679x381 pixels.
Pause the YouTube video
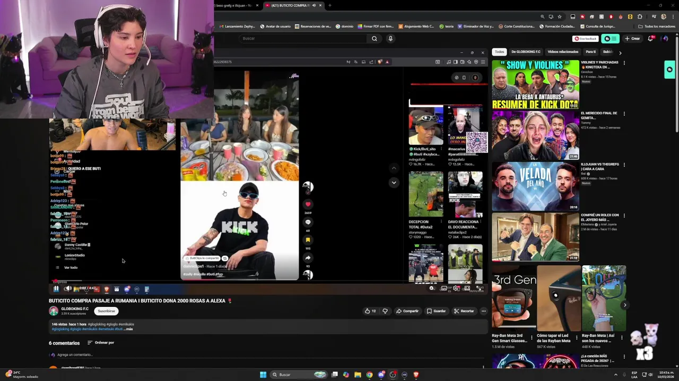point(56,289)
